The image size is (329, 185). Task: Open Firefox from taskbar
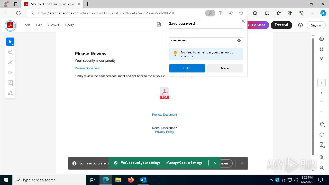click(131, 180)
